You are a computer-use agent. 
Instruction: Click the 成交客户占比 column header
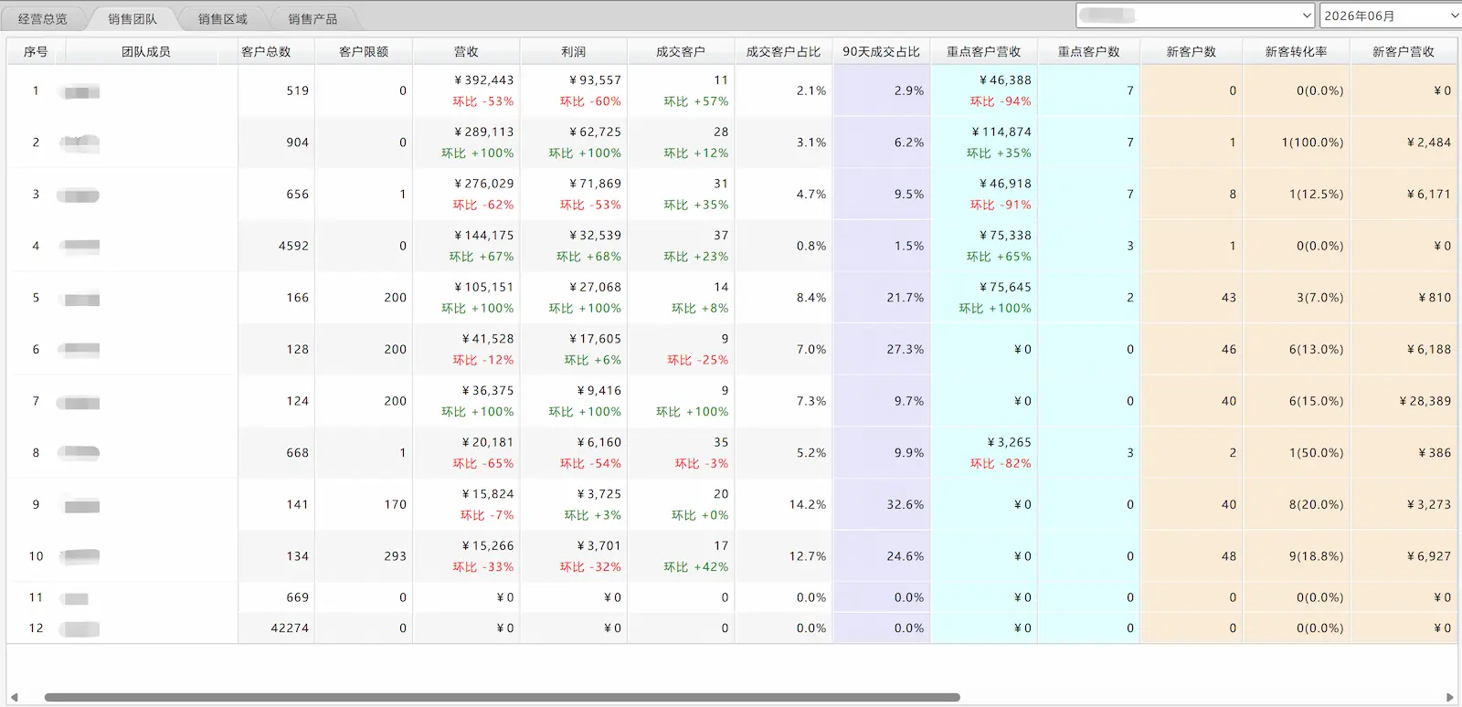tap(783, 52)
